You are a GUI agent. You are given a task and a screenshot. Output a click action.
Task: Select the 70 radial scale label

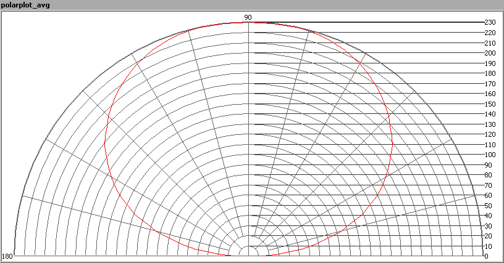[488, 185]
